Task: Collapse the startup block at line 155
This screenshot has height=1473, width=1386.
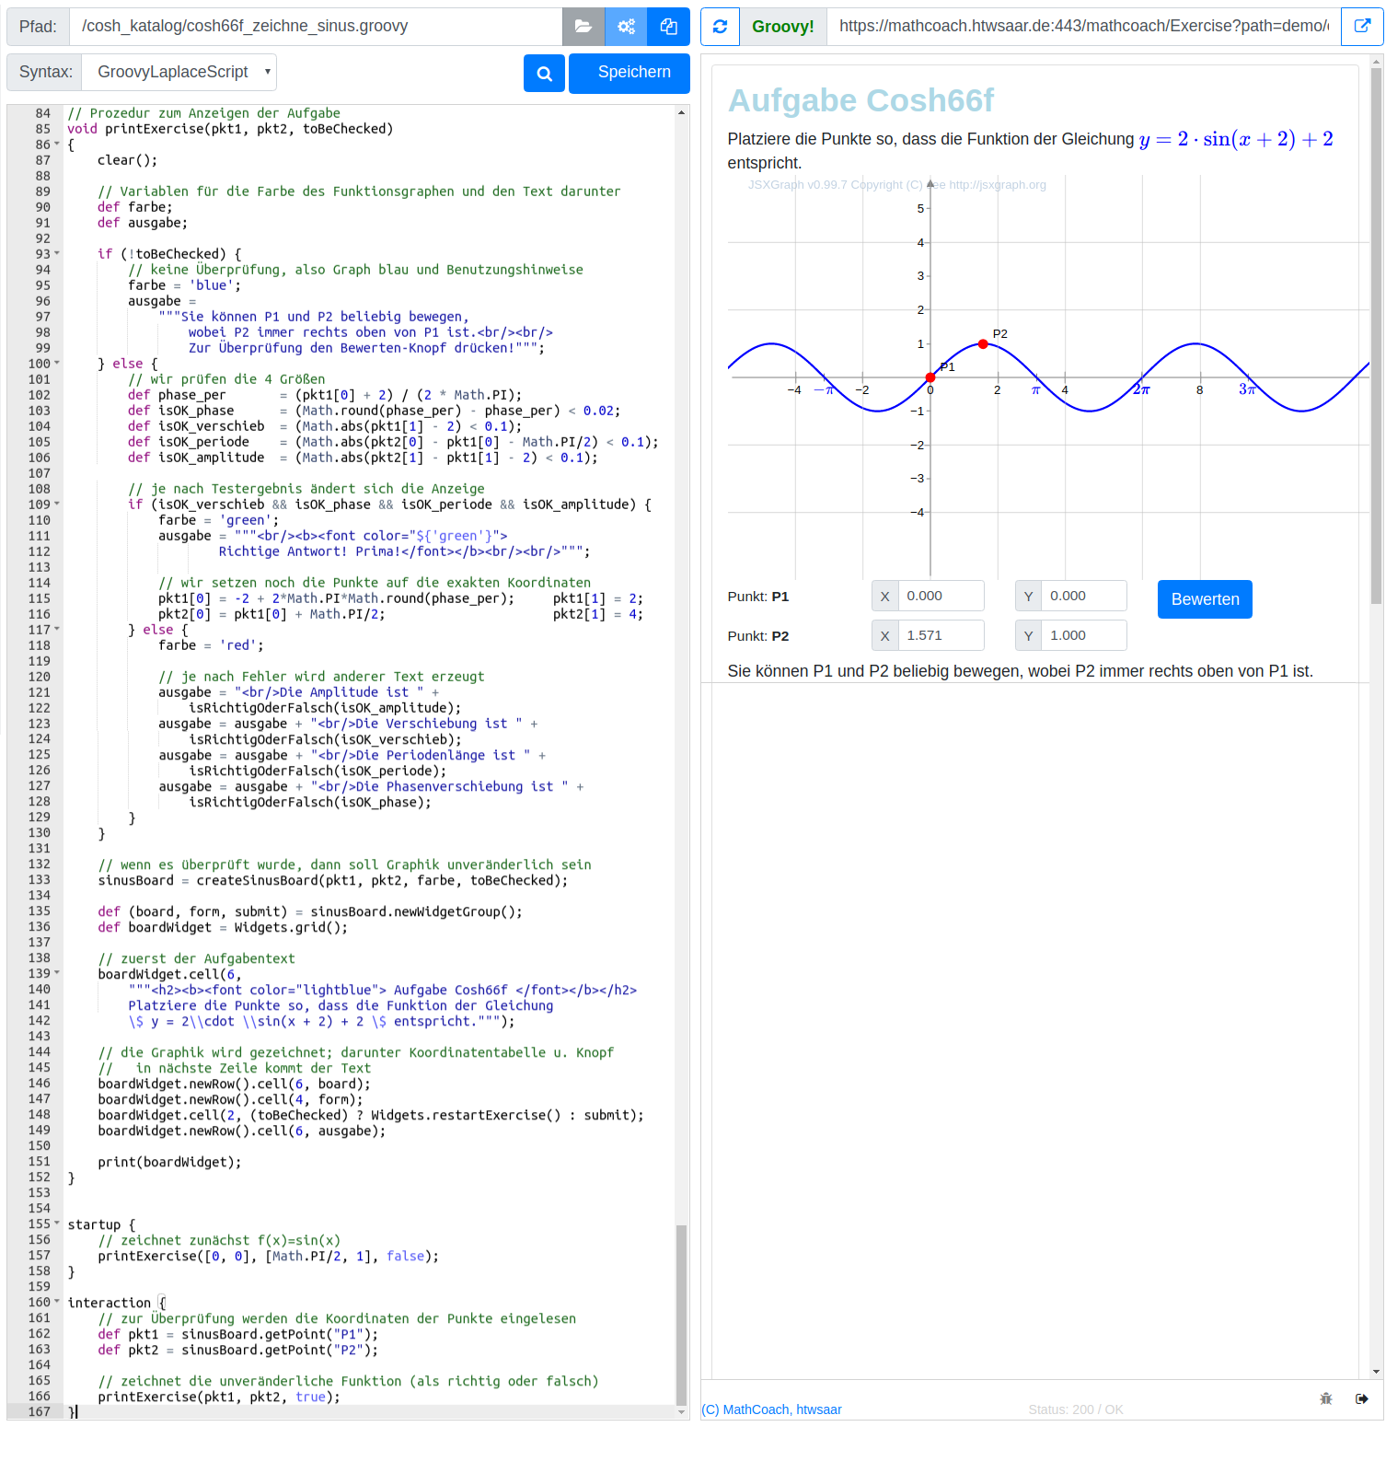Action: [57, 1224]
